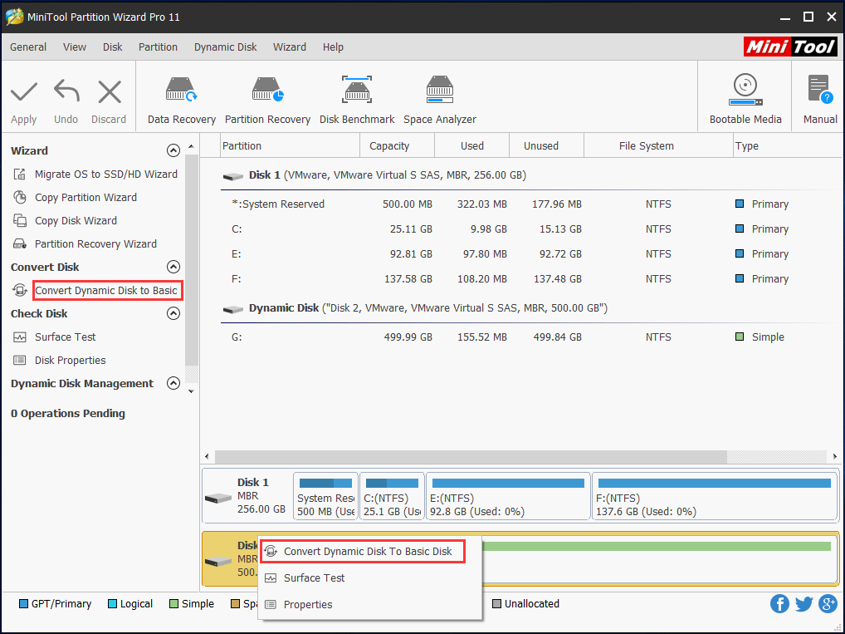Image resolution: width=845 pixels, height=634 pixels.
Task: Open the Google Plus share icon
Action: (828, 603)
